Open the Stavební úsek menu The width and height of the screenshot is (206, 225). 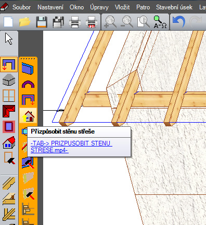point(174,7)
